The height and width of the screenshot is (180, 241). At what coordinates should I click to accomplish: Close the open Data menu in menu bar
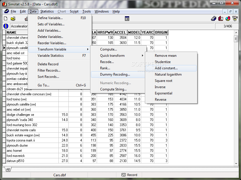coord(33,11)
